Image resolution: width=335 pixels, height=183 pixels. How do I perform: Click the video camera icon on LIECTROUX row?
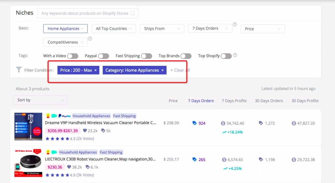point(54,152)
